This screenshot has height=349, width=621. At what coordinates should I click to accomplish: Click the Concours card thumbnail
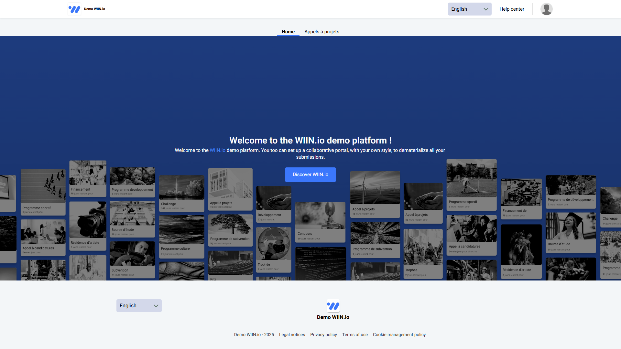coord(320,216)
